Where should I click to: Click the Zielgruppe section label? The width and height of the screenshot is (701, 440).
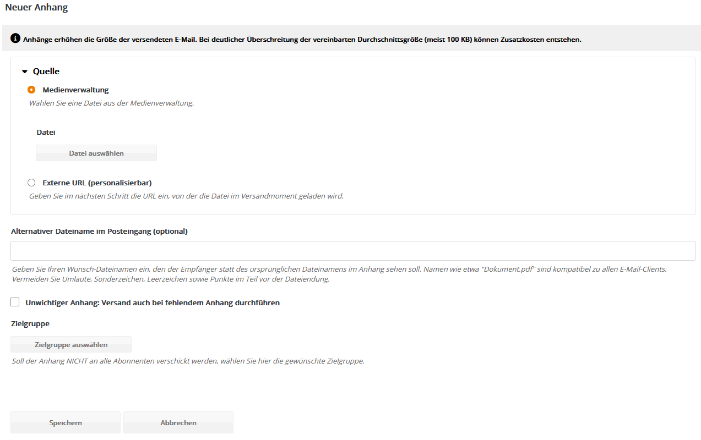pos(30,323)
